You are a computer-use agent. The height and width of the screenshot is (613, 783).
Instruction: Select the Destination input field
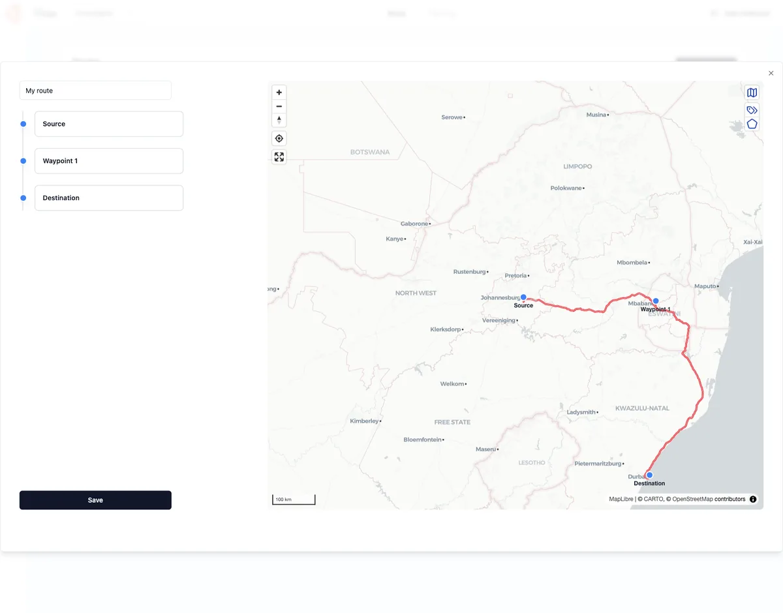pyautogui.click(x=109, y=198)
